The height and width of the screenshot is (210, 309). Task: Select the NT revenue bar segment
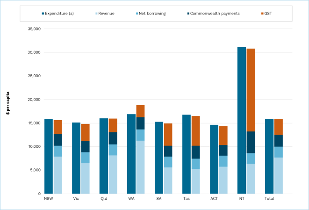(251, 179)
